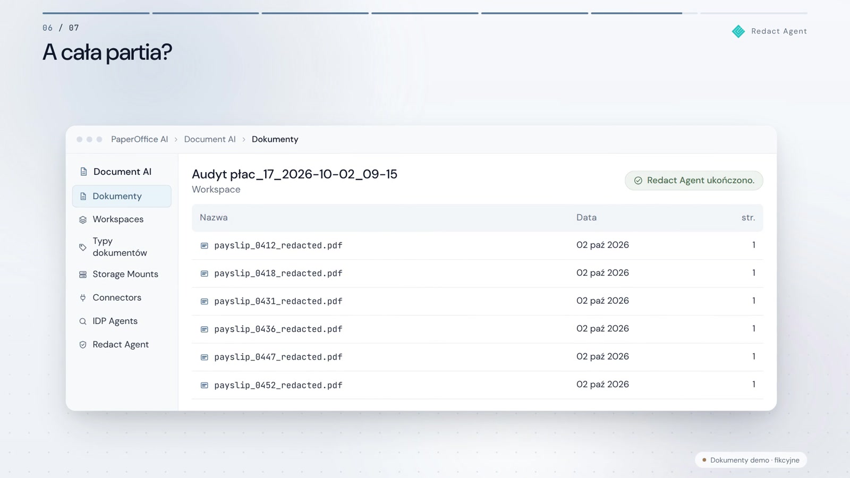Click PaperOffice AI breadcrumb link
Viewport: 850px width, 478px height.
click(x=139, y=139)
